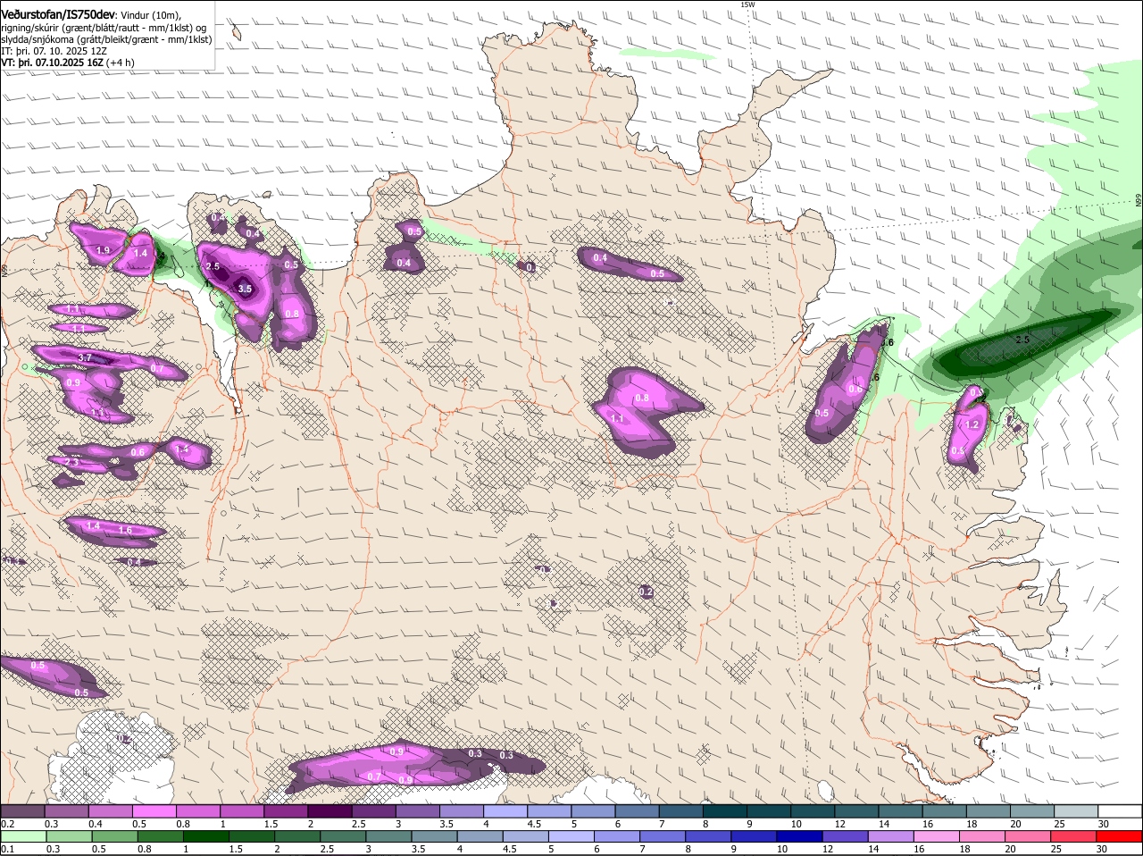Click the 0.2 value in the central hatched area on map

(647, 592)
